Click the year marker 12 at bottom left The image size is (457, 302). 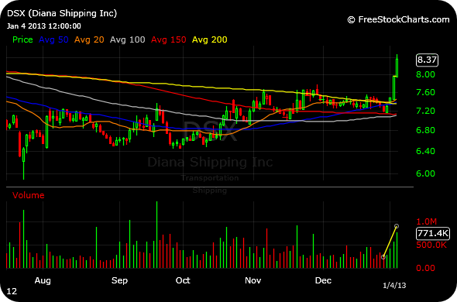click(12, 291)
